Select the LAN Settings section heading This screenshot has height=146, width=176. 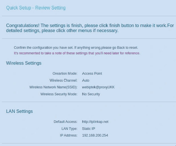19,111
